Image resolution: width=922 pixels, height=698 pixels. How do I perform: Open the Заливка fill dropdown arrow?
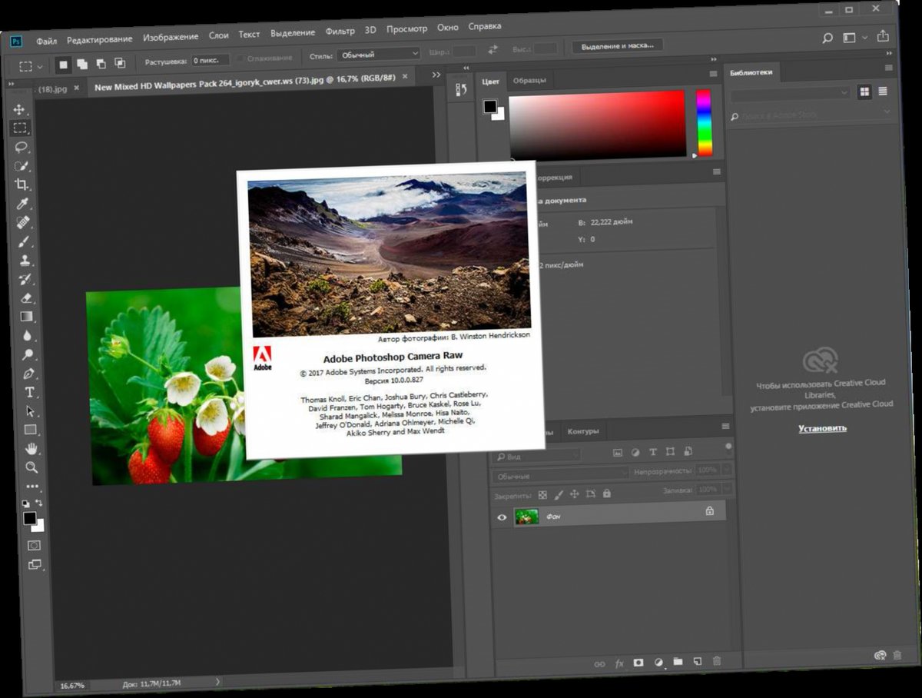[727, 490]
